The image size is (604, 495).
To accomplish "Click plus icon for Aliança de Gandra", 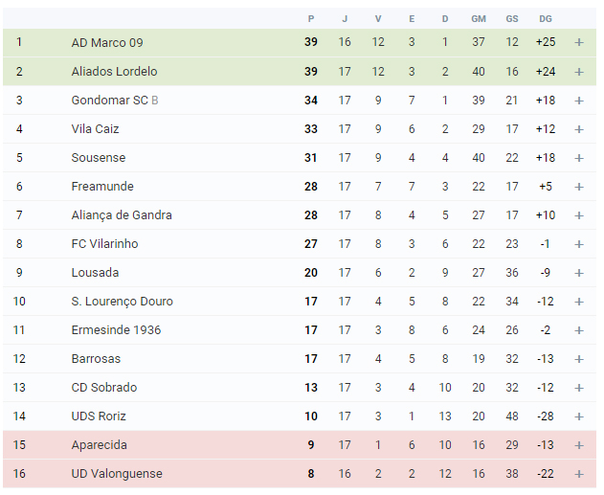I will pyautogui.click(x=579, y=215).
